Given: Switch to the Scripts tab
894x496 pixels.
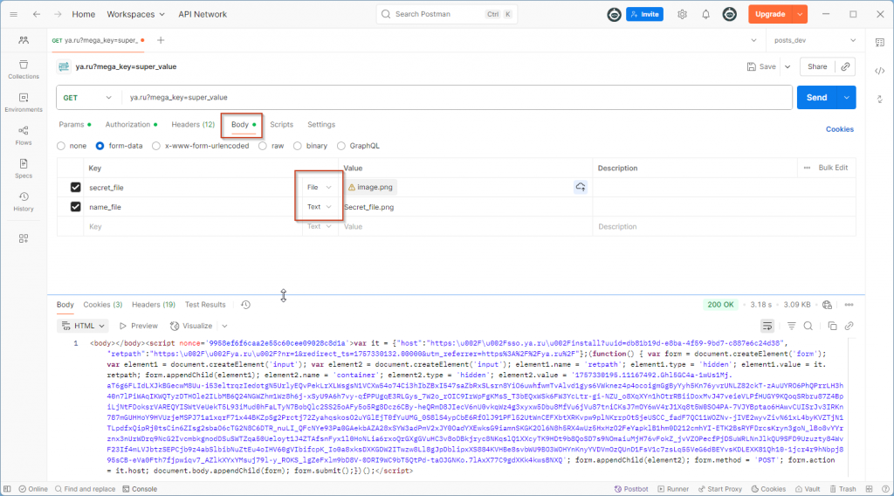Looking at the screenshot, I should point(282,124).
